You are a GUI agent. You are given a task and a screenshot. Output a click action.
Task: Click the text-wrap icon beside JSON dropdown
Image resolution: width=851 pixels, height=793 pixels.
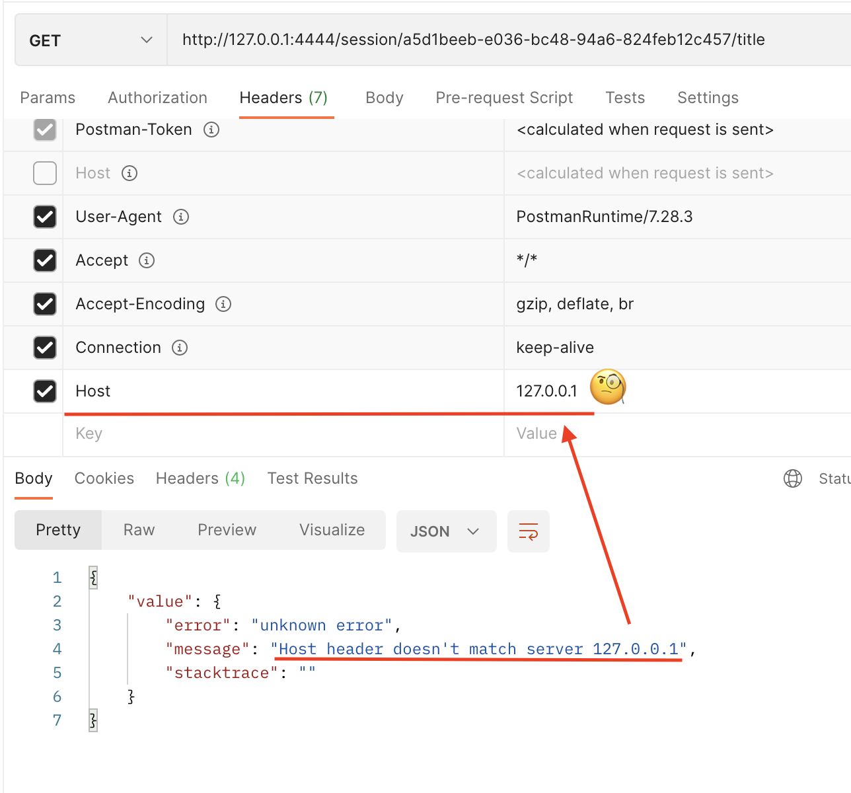coord(528,531)
